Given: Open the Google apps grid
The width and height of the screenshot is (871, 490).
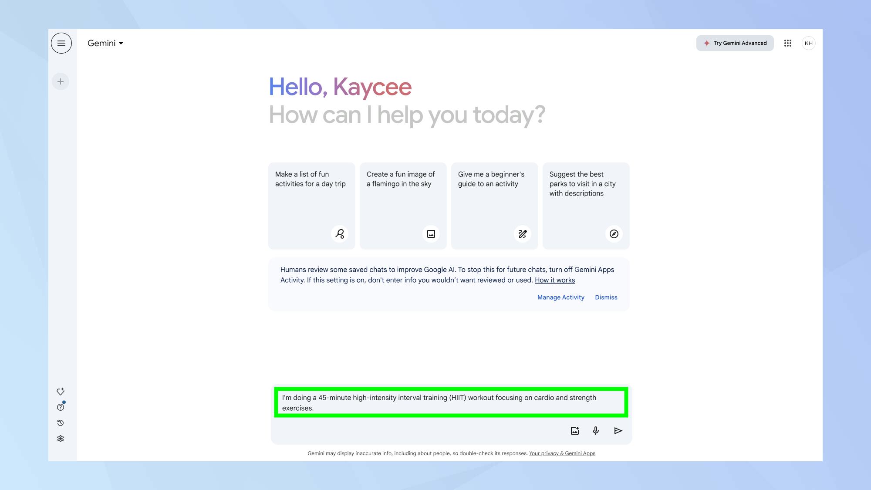Looking at the screenshot, I should (787, 43).
